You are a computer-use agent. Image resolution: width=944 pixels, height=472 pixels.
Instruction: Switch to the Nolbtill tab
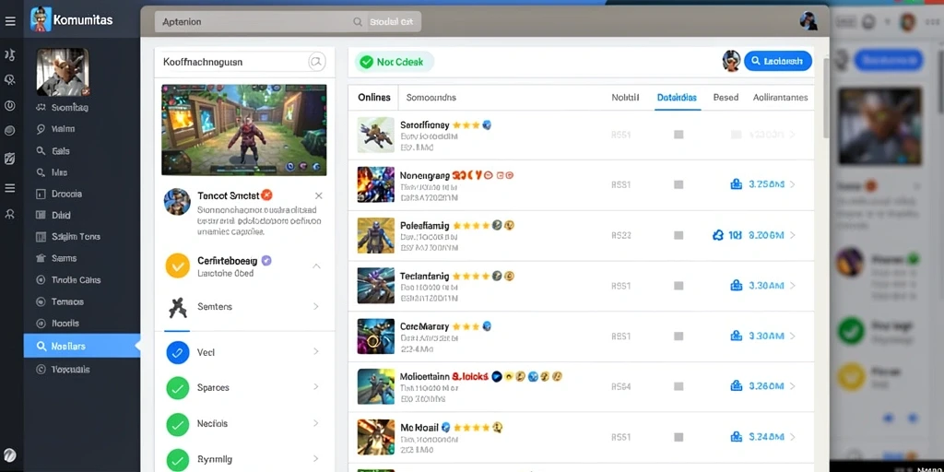point(625,97)
